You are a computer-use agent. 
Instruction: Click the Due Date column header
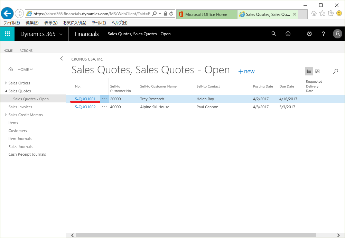pos(287,86)
